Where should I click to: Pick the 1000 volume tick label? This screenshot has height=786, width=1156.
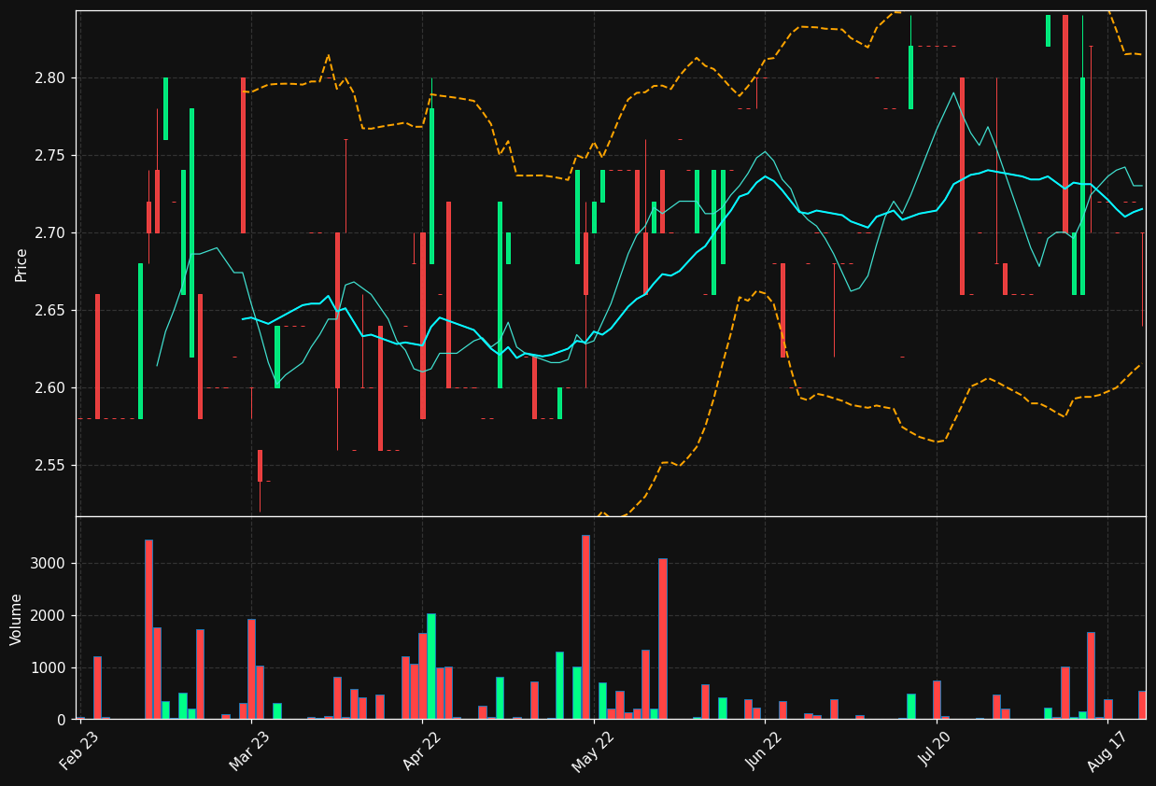(51, 667)
